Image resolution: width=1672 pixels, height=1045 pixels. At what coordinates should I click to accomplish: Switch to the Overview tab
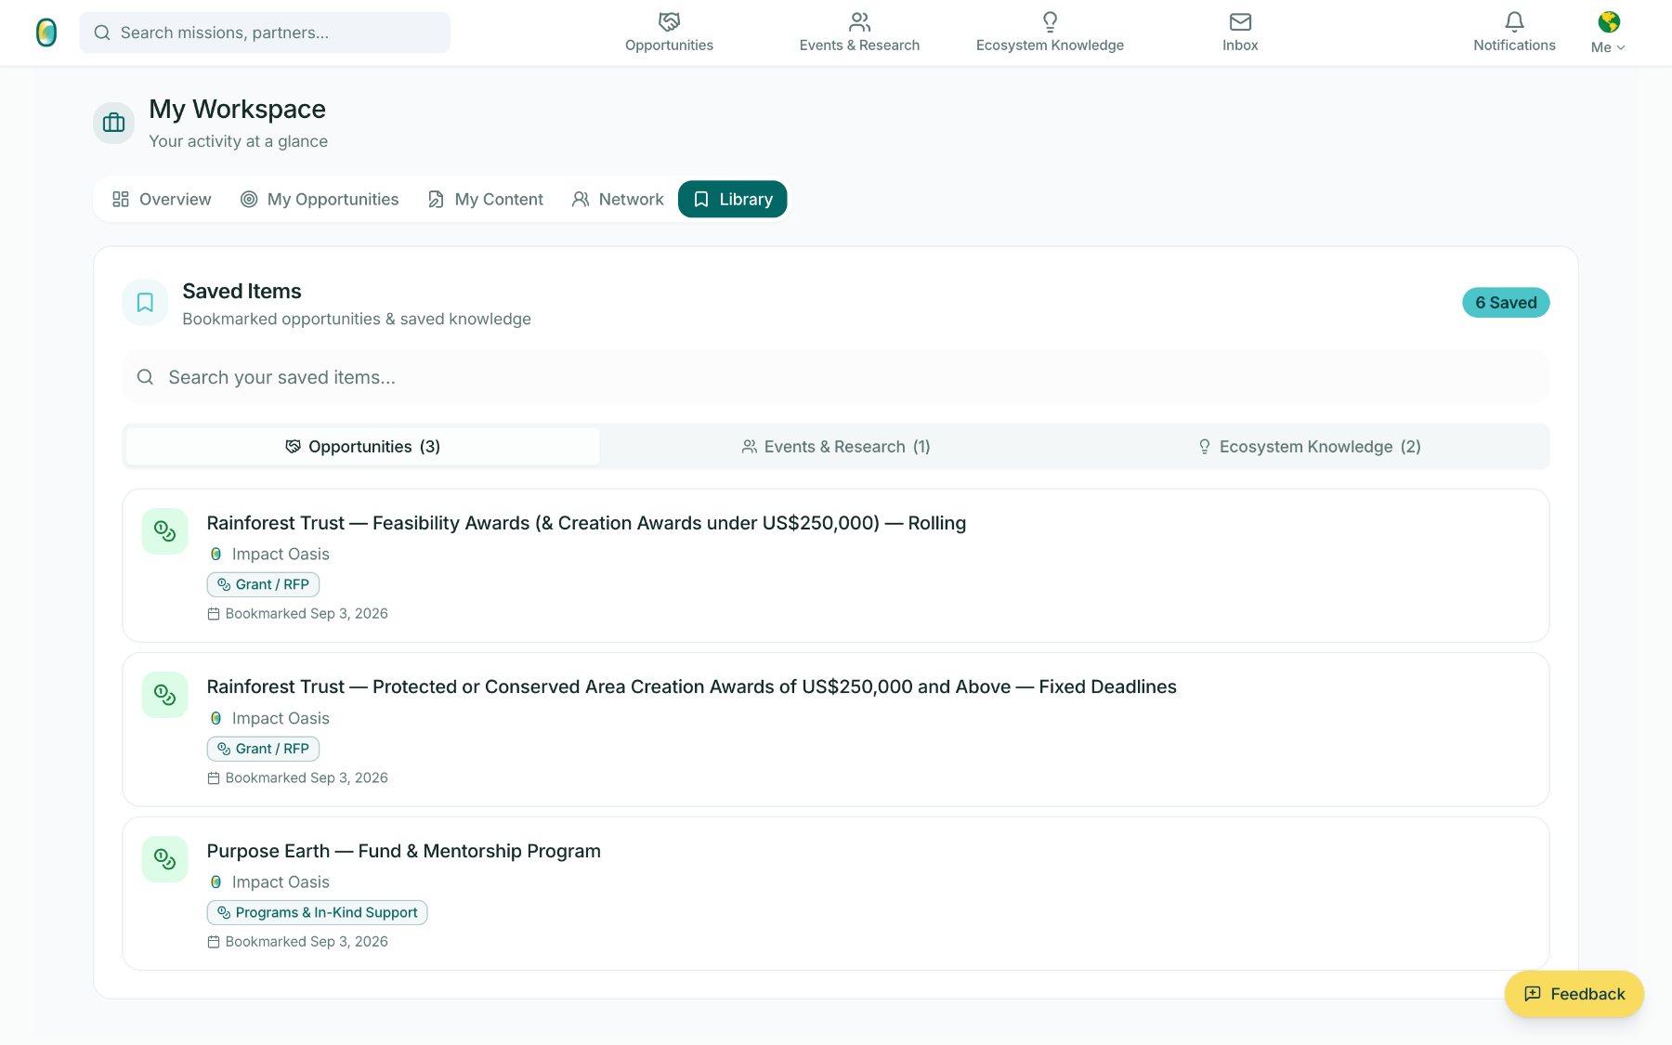(x=162, y=199)
